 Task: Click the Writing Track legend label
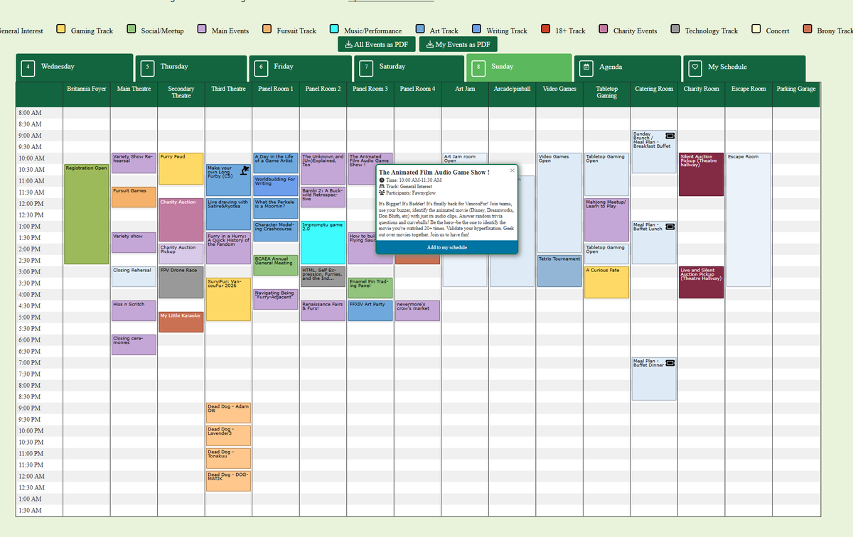[x=507, y=31]
